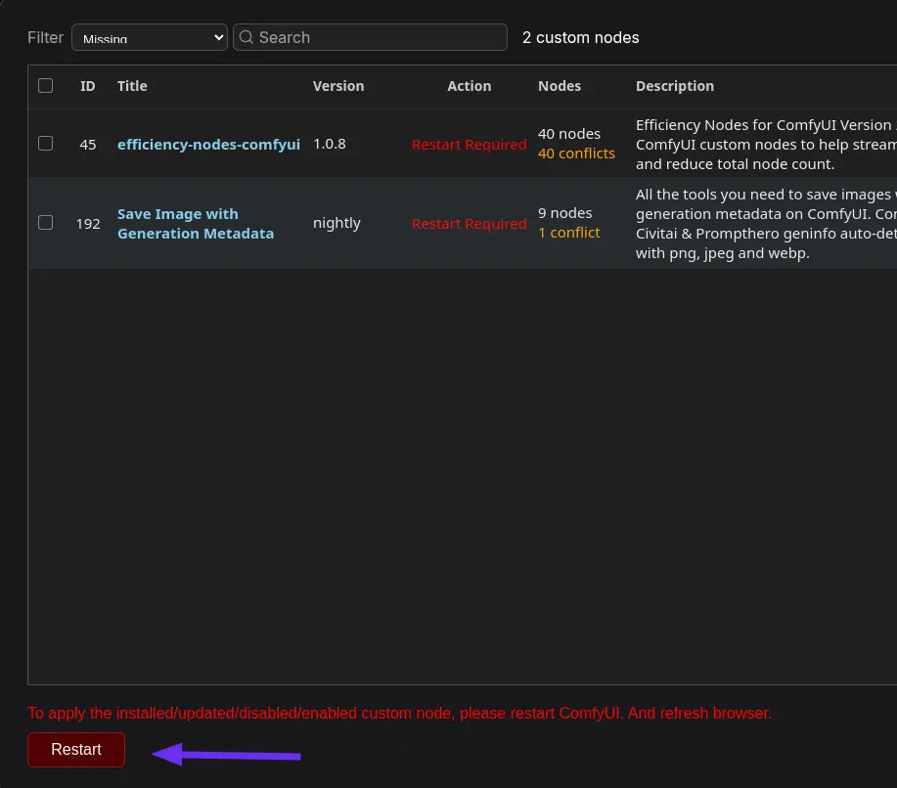Sort by the Title column header
897x788 pixels.
[x=132, y=86]
